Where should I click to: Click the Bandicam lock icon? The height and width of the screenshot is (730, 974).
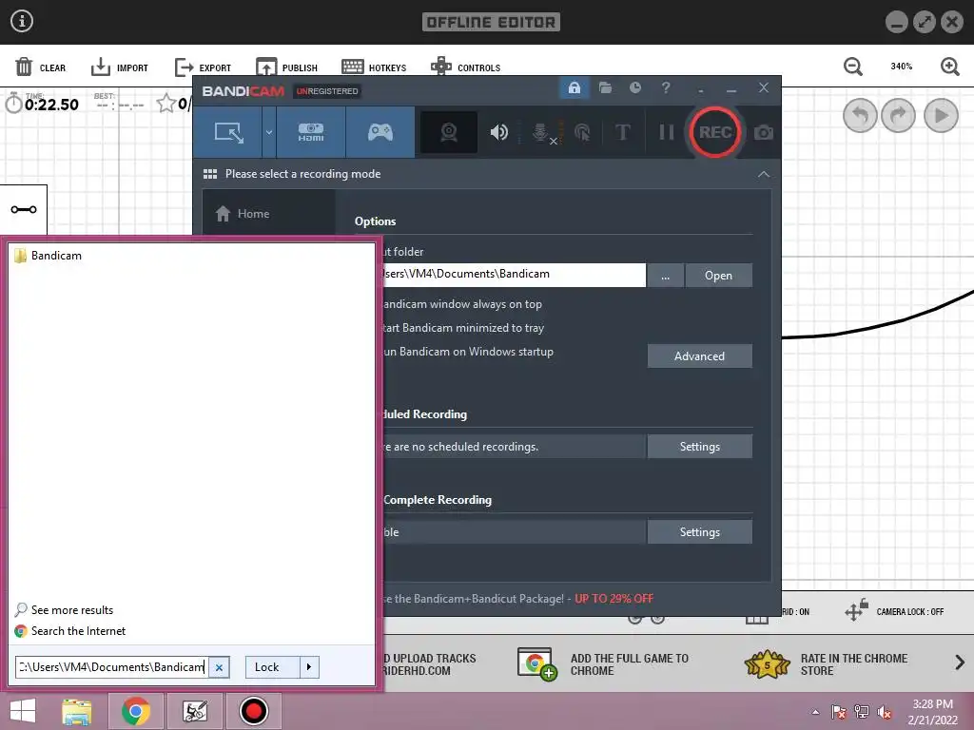[574, 88]
